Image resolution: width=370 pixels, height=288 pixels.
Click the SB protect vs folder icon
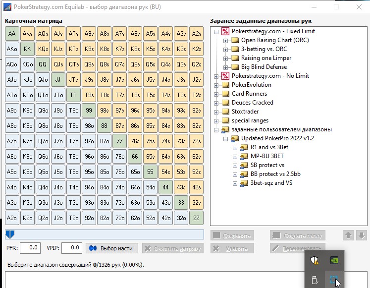coord(244,166)
